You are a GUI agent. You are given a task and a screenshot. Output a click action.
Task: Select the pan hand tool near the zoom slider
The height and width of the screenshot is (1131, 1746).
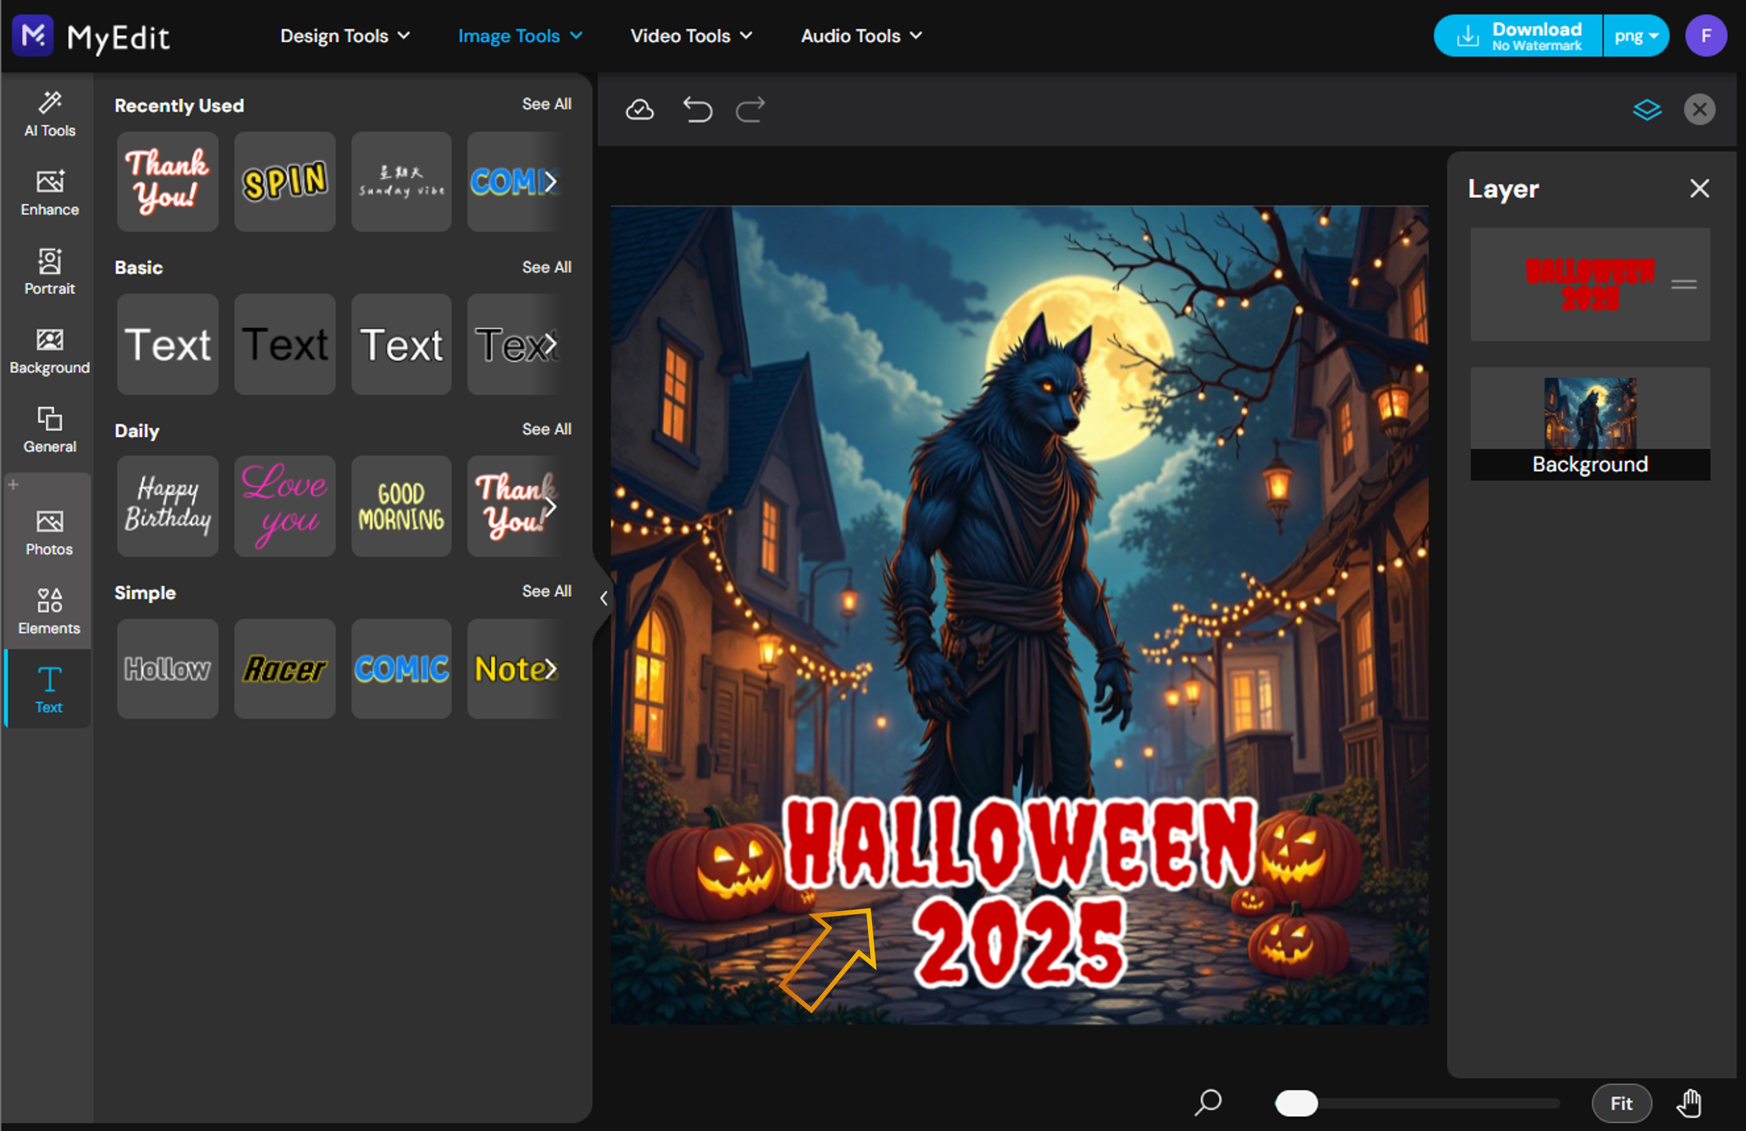tap(1689, 1103)
